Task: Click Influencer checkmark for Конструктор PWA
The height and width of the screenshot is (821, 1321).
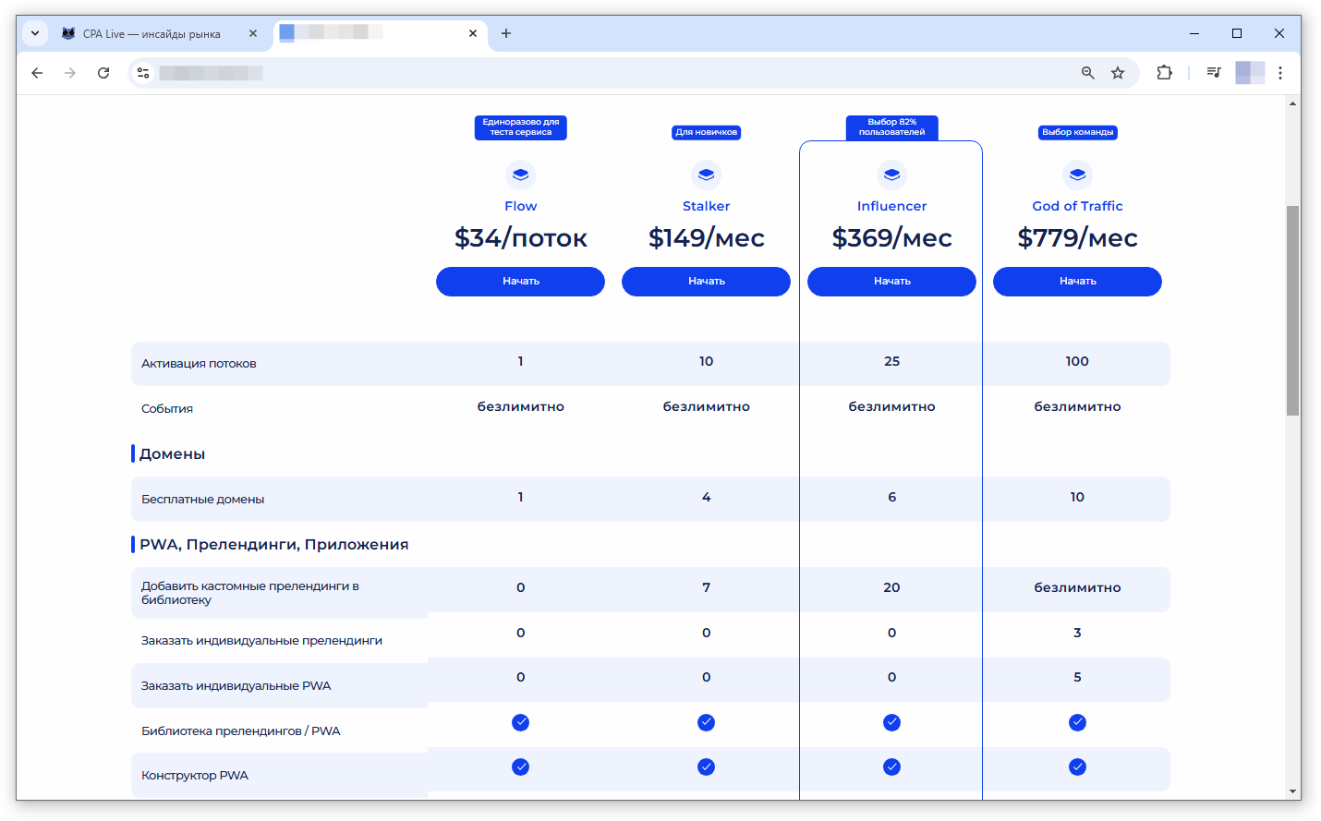Action: point(891,767)
